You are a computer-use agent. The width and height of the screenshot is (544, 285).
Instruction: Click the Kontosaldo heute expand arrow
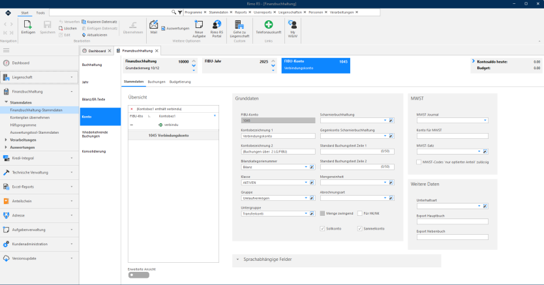[473, 61]
